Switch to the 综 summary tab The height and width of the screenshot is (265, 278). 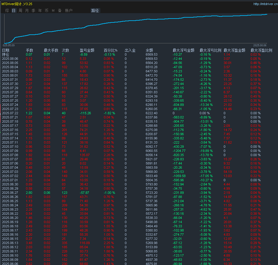click(x=7, y=11)
